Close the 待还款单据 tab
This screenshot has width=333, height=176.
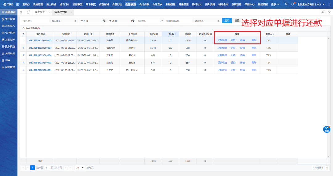point(71,12)
